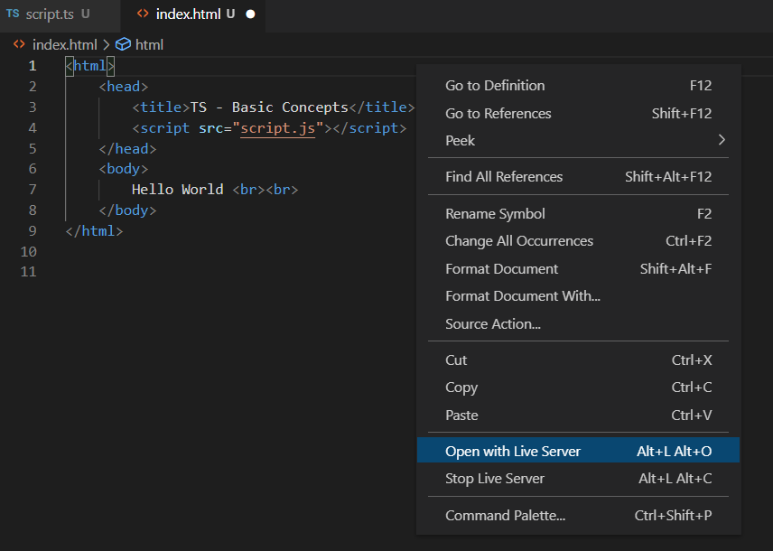The width and height of the screenshot is (773, 551).
Task: Open the Command Palette... entry
Action: [506, 516]
